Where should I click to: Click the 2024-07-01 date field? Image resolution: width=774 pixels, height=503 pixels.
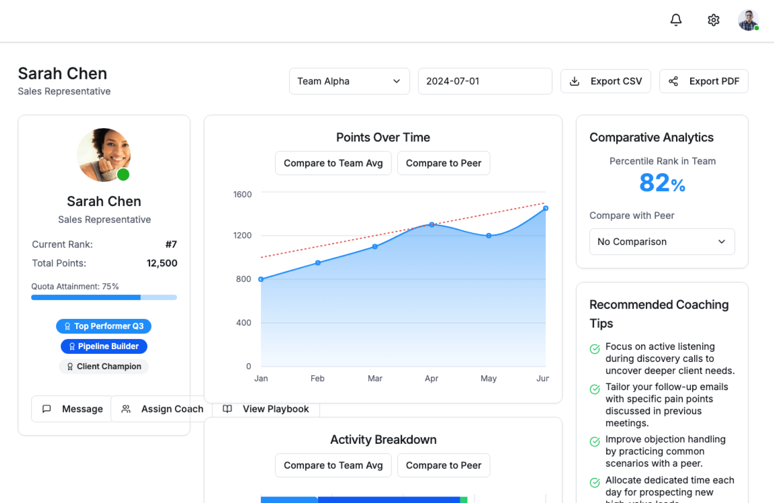pos(485,81)
